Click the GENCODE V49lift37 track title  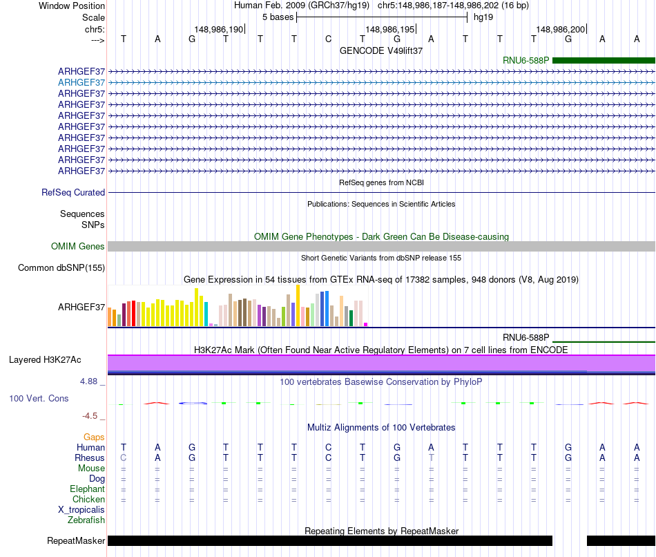(x=381, y=50)
